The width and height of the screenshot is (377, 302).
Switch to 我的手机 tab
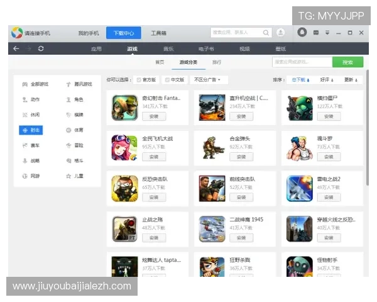coord(89,33)
